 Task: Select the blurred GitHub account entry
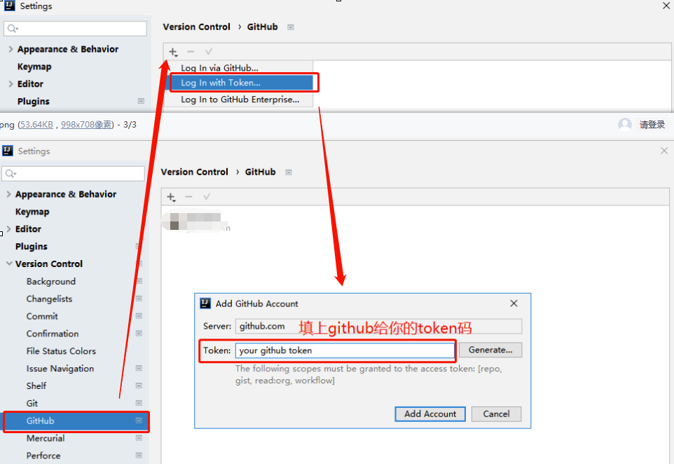click(196, 222)
